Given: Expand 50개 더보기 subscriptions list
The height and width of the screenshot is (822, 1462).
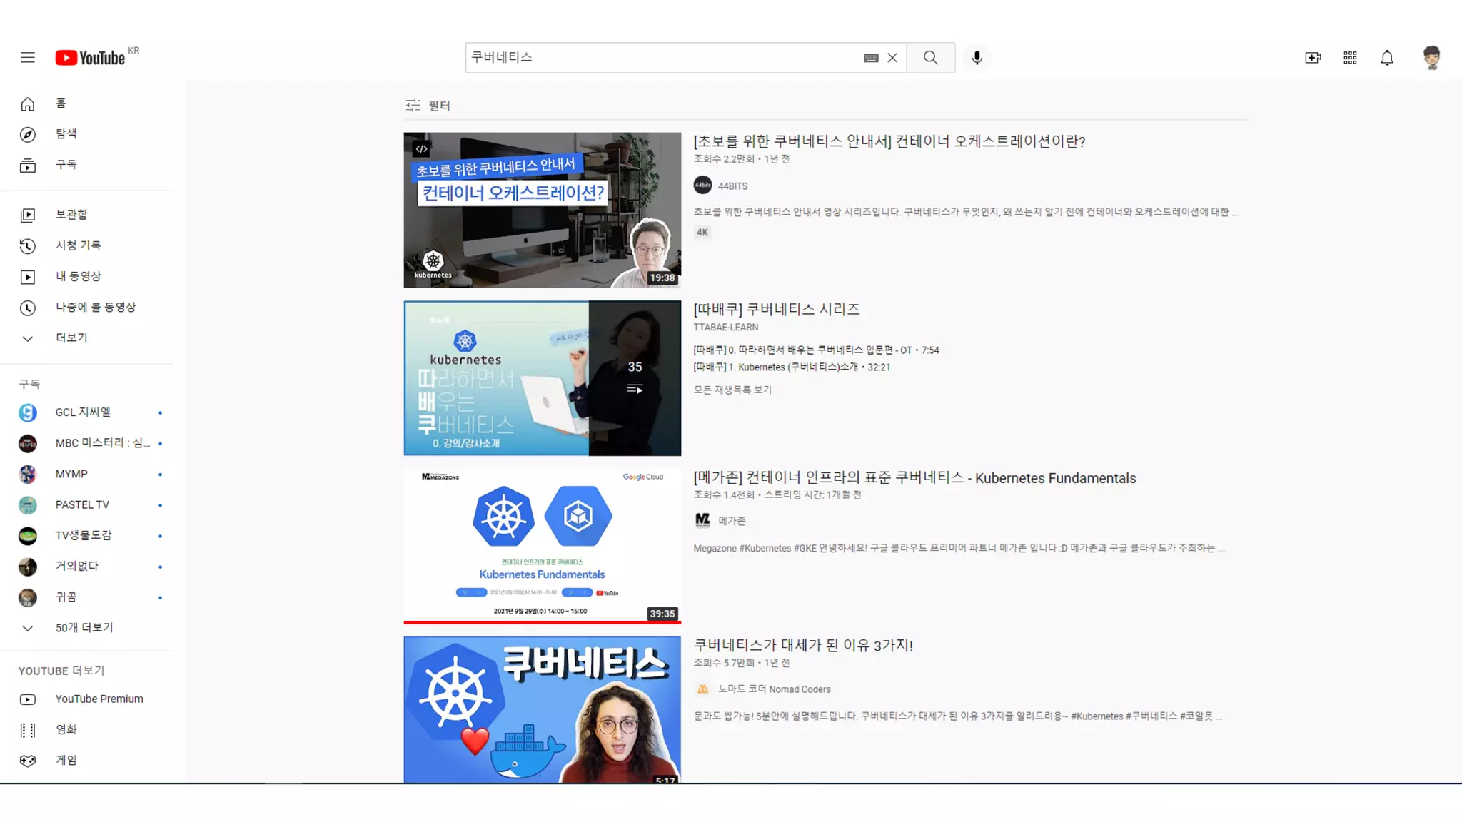Looking at the screenshot, I should pyautogui.click(x=84, y=628).
